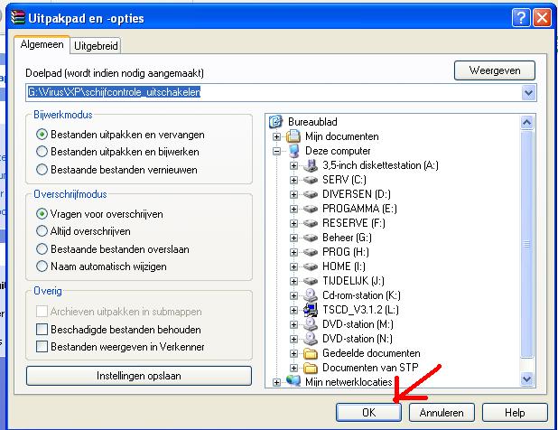Click the Gedeelde documenten folder icon
This screenshot has width=558, height=430.
[x=310, y=353]
